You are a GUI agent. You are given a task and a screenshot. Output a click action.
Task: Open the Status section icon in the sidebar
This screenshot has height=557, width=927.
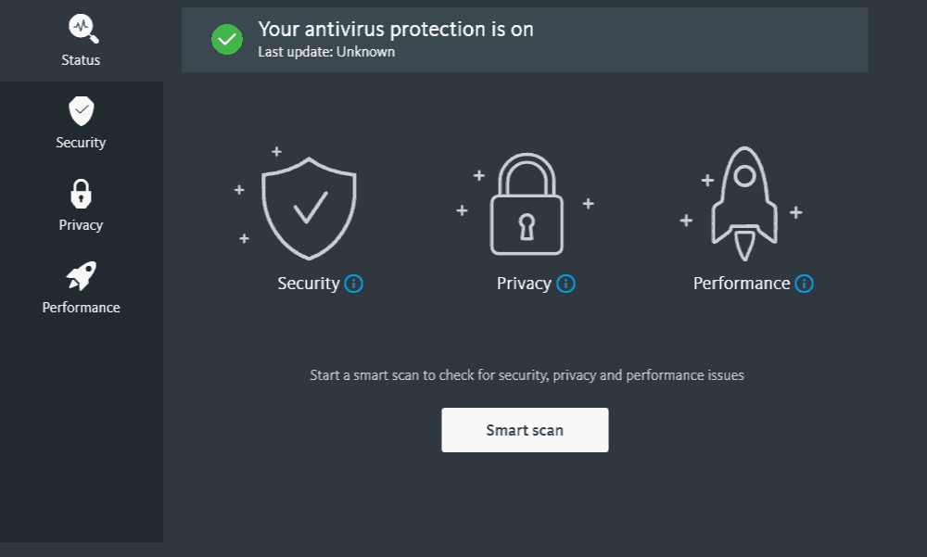click(83, 29)
